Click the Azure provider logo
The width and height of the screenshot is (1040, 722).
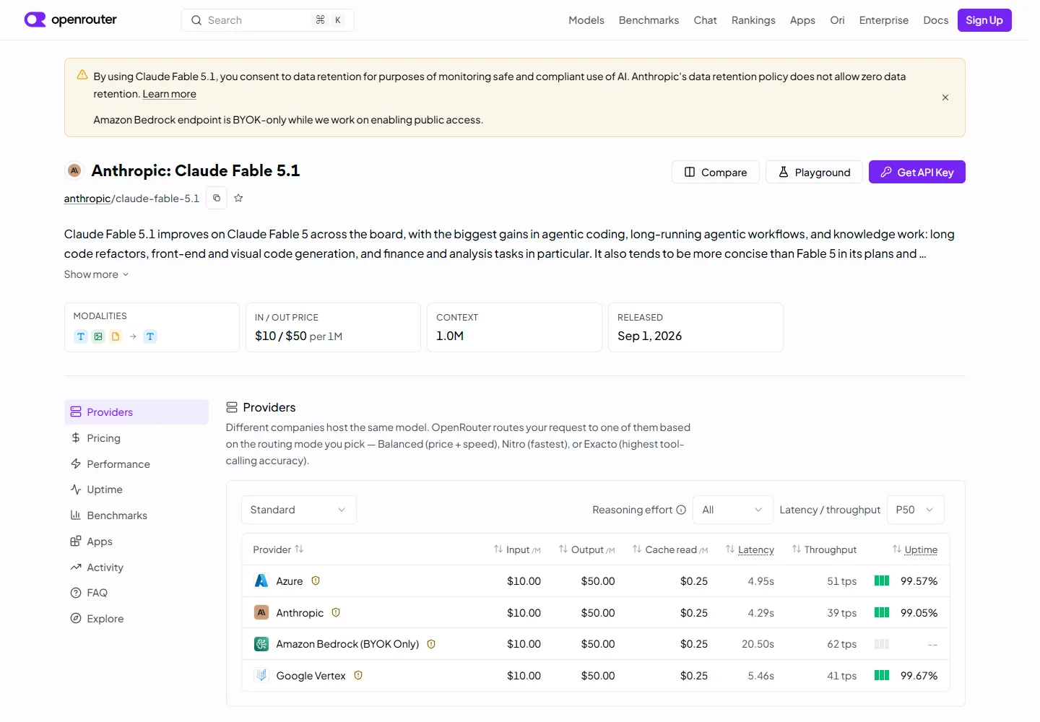(x=261, y=580)
